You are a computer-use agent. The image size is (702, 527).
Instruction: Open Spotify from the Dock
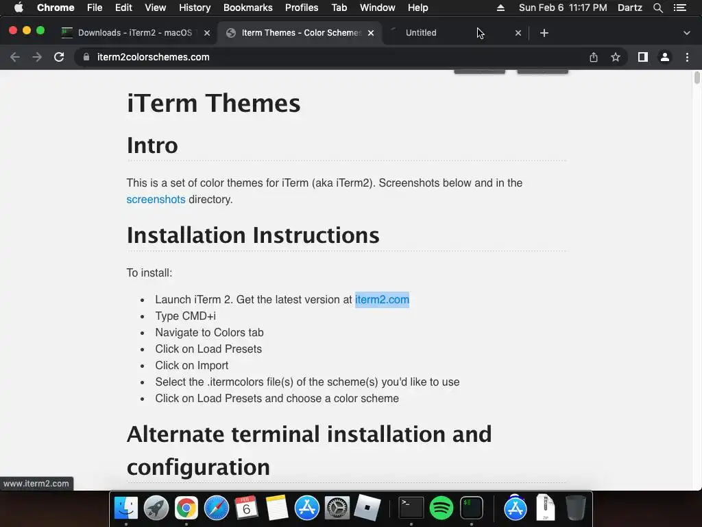click(x=441, y=508)
